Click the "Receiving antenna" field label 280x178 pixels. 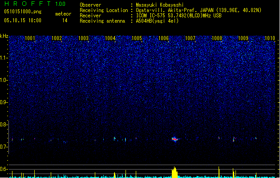tap(102, 21)
